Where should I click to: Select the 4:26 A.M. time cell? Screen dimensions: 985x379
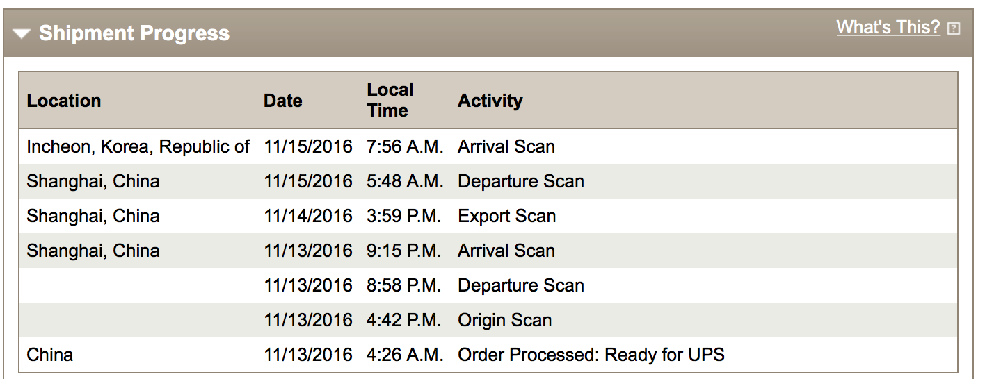coord(405,355)
